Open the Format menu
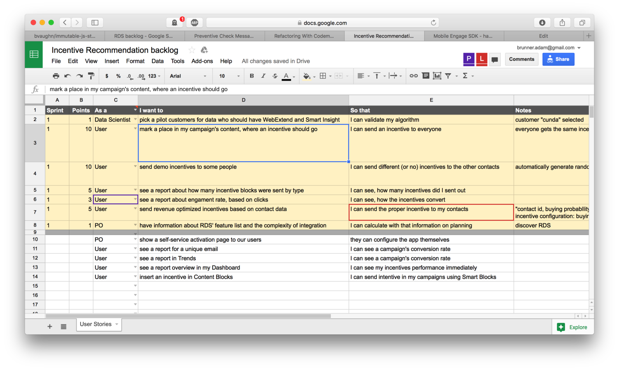This screenshot has height=370, width=619. (135, 61)
